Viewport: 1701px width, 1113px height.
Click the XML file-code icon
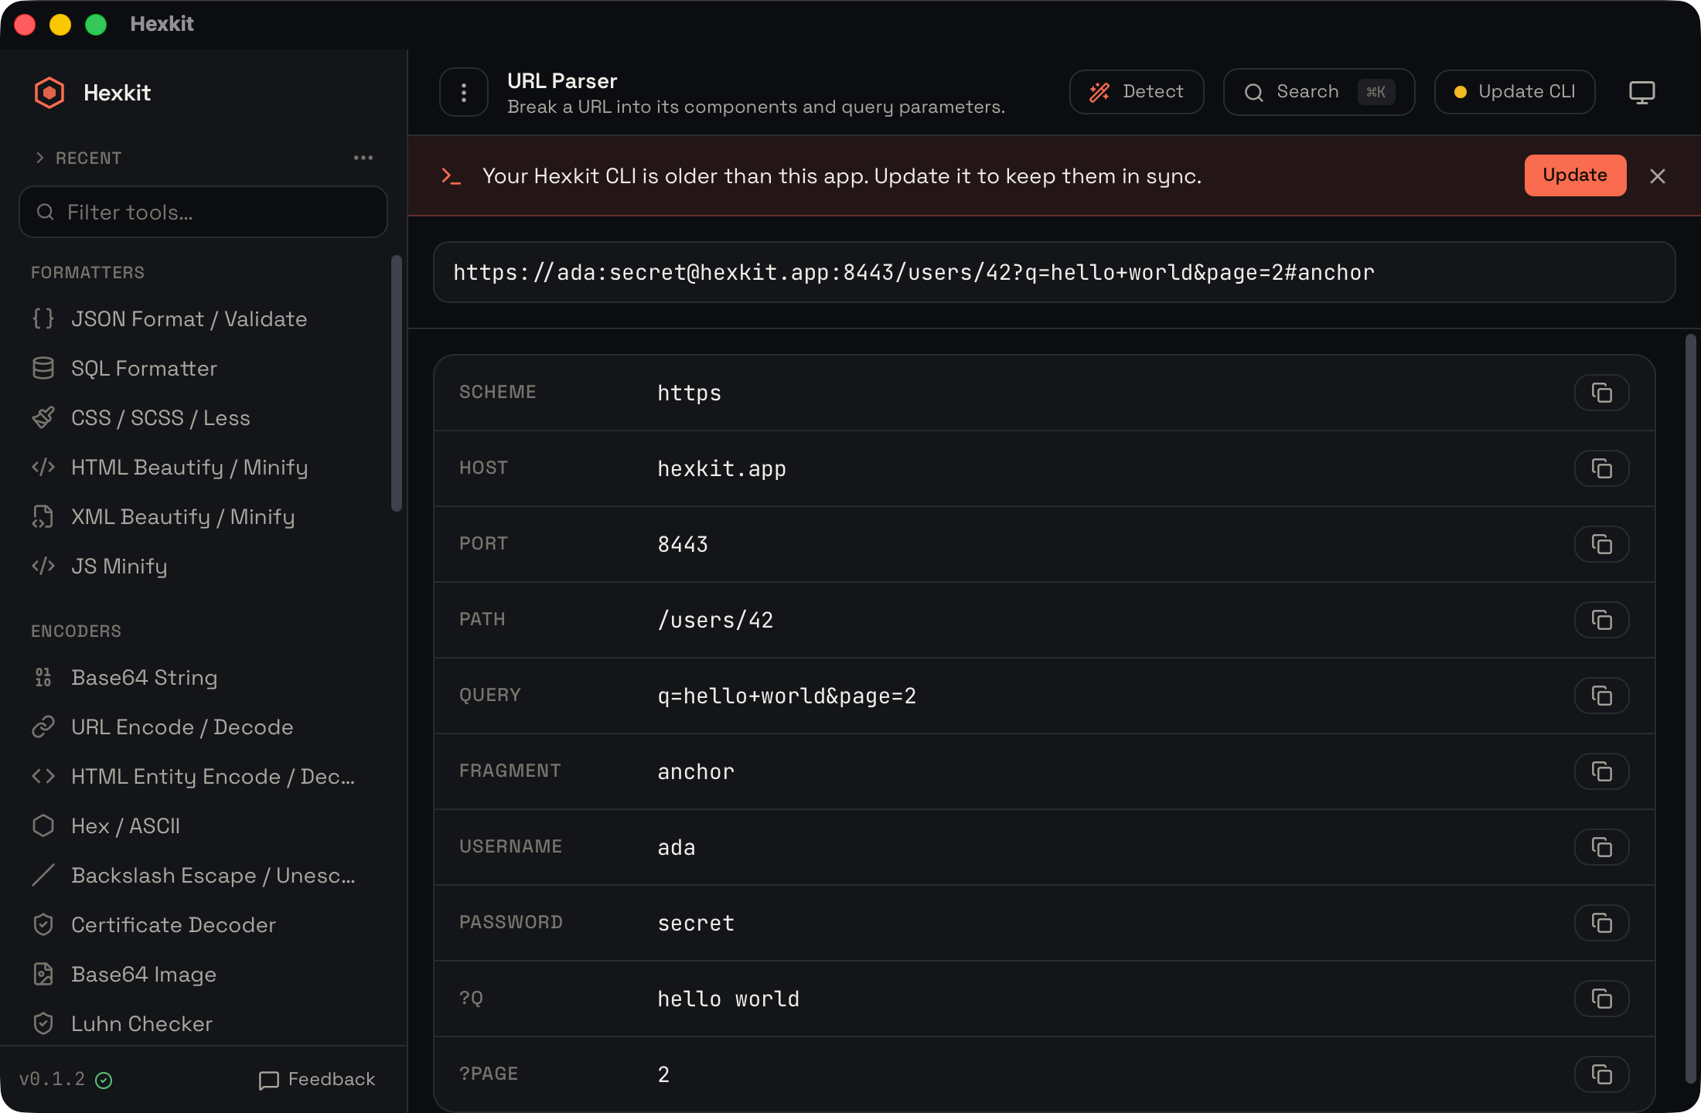tap(43, 516)
